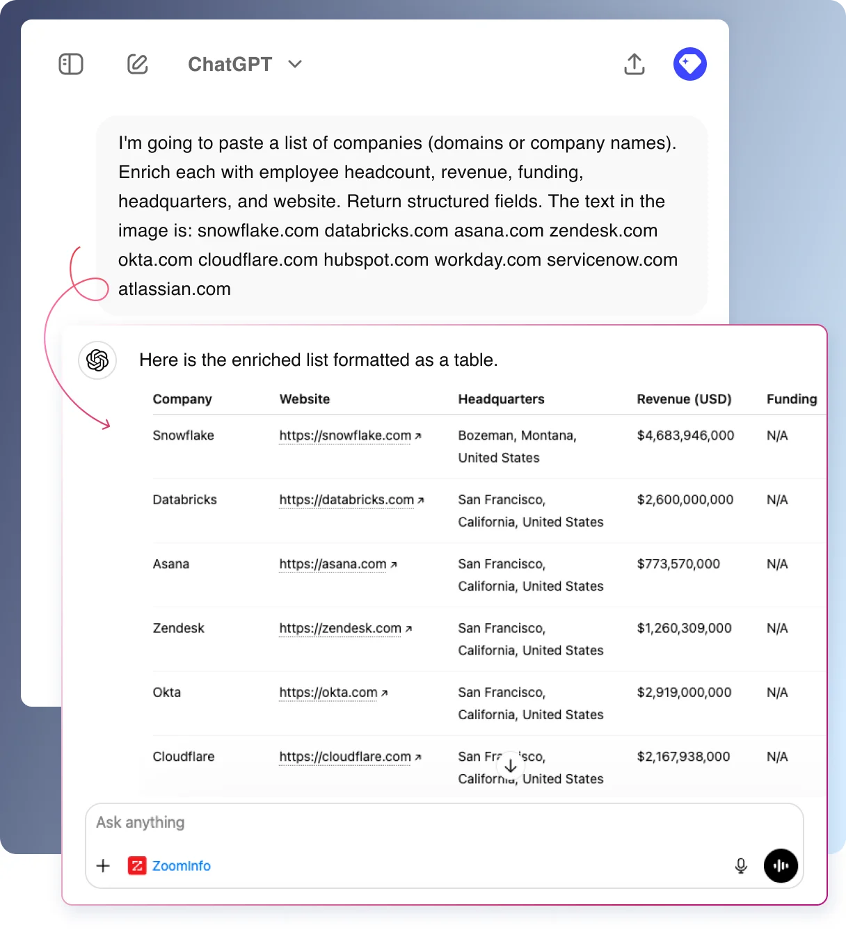The image size is (846, 939).
Task: Click the share upload icon
Action: pos(634,64)
